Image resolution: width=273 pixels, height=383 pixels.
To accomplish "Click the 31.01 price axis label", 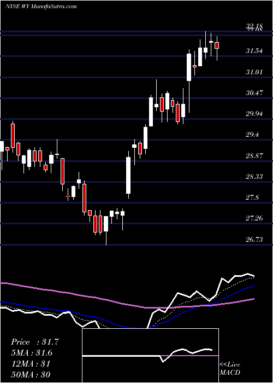I will coord(254,72).
